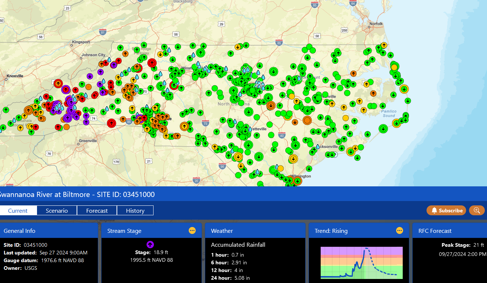Select the large green down-arrow marker below Pamlico Sound label
Screen dimensions: 487x283
(383, 129)
